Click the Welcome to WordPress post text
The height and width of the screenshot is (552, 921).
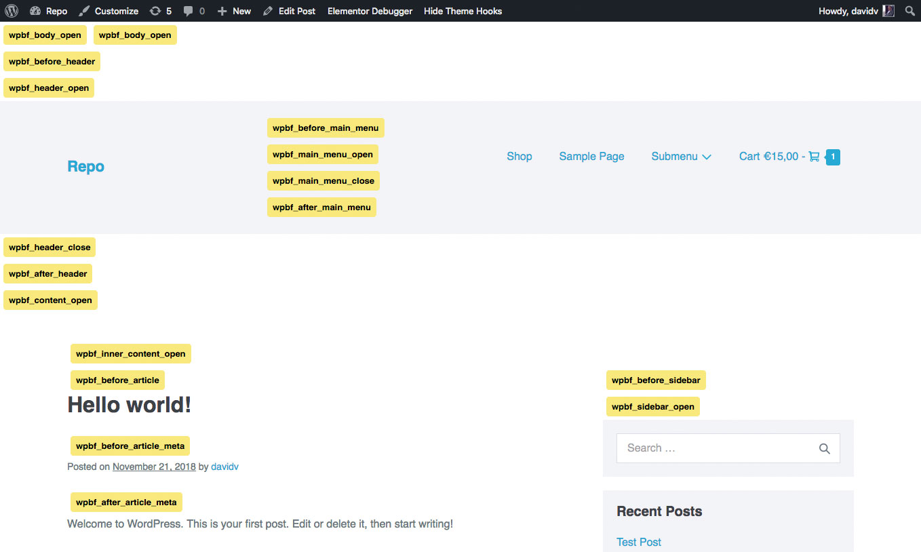pos(260,524)
